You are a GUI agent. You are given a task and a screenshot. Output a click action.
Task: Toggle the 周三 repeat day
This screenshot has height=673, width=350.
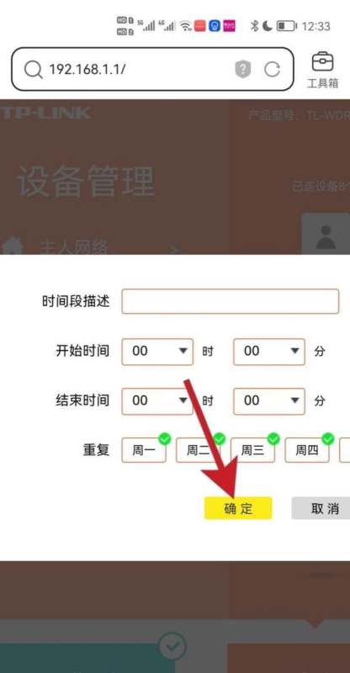coord(252,450)
